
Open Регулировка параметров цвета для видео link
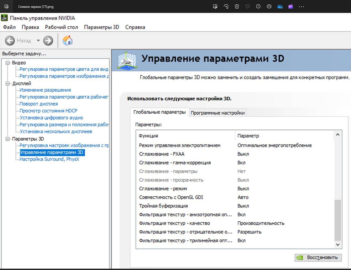[64, 69]
